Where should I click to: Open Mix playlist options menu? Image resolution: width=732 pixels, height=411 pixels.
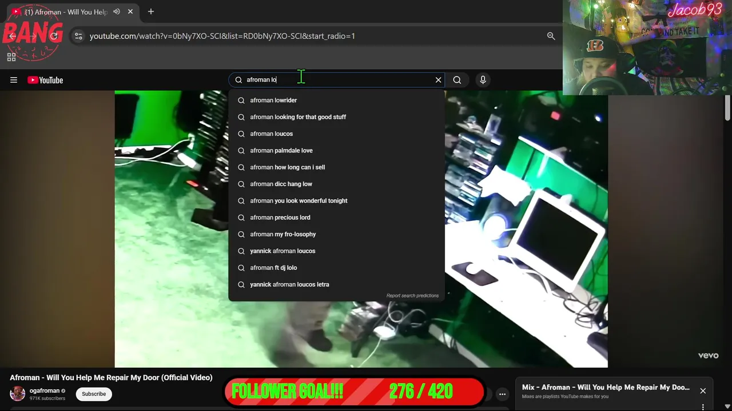click(703, 407)
